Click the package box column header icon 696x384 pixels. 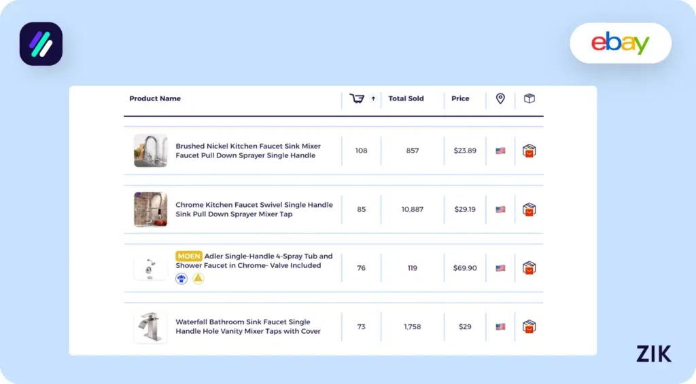coord(529,98)
